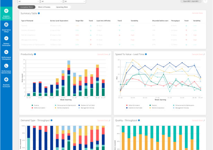
Task: Click the info icon beside Summary Table
Action: tap(39, 13)
